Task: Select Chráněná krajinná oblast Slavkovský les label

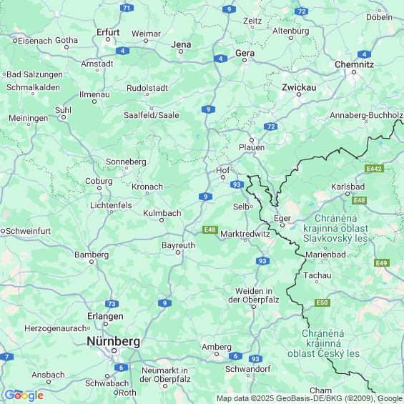Action: coord(335,228)
